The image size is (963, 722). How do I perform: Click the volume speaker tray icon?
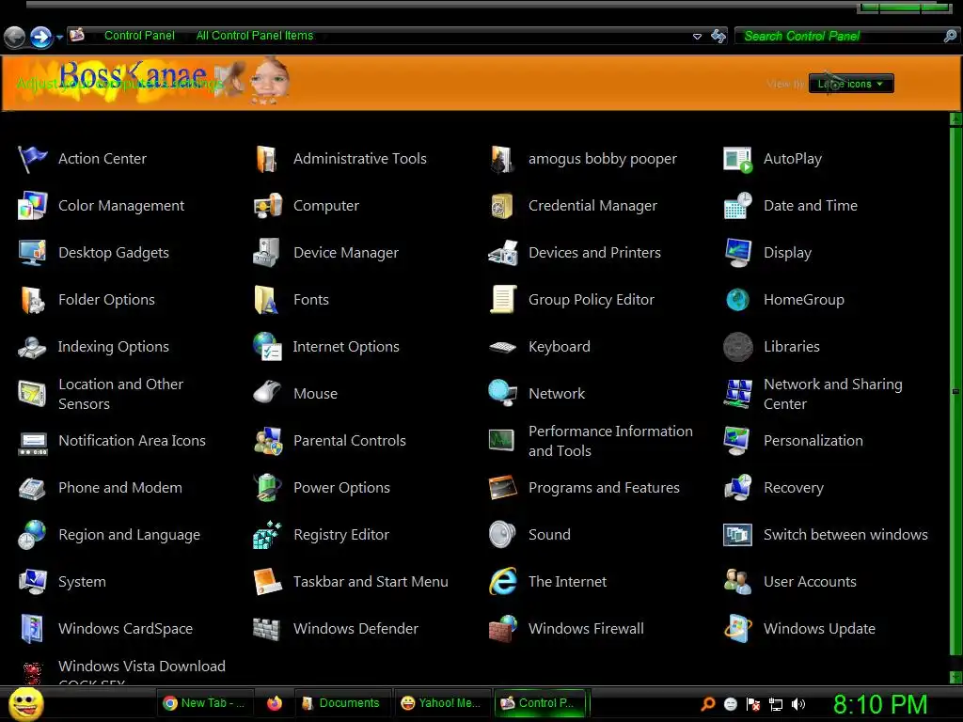798,704
